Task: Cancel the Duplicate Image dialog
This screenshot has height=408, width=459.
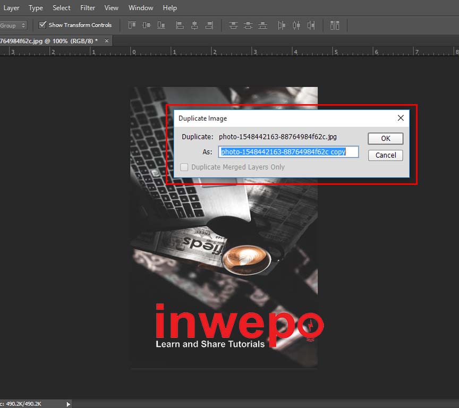Action: [385, 155]
